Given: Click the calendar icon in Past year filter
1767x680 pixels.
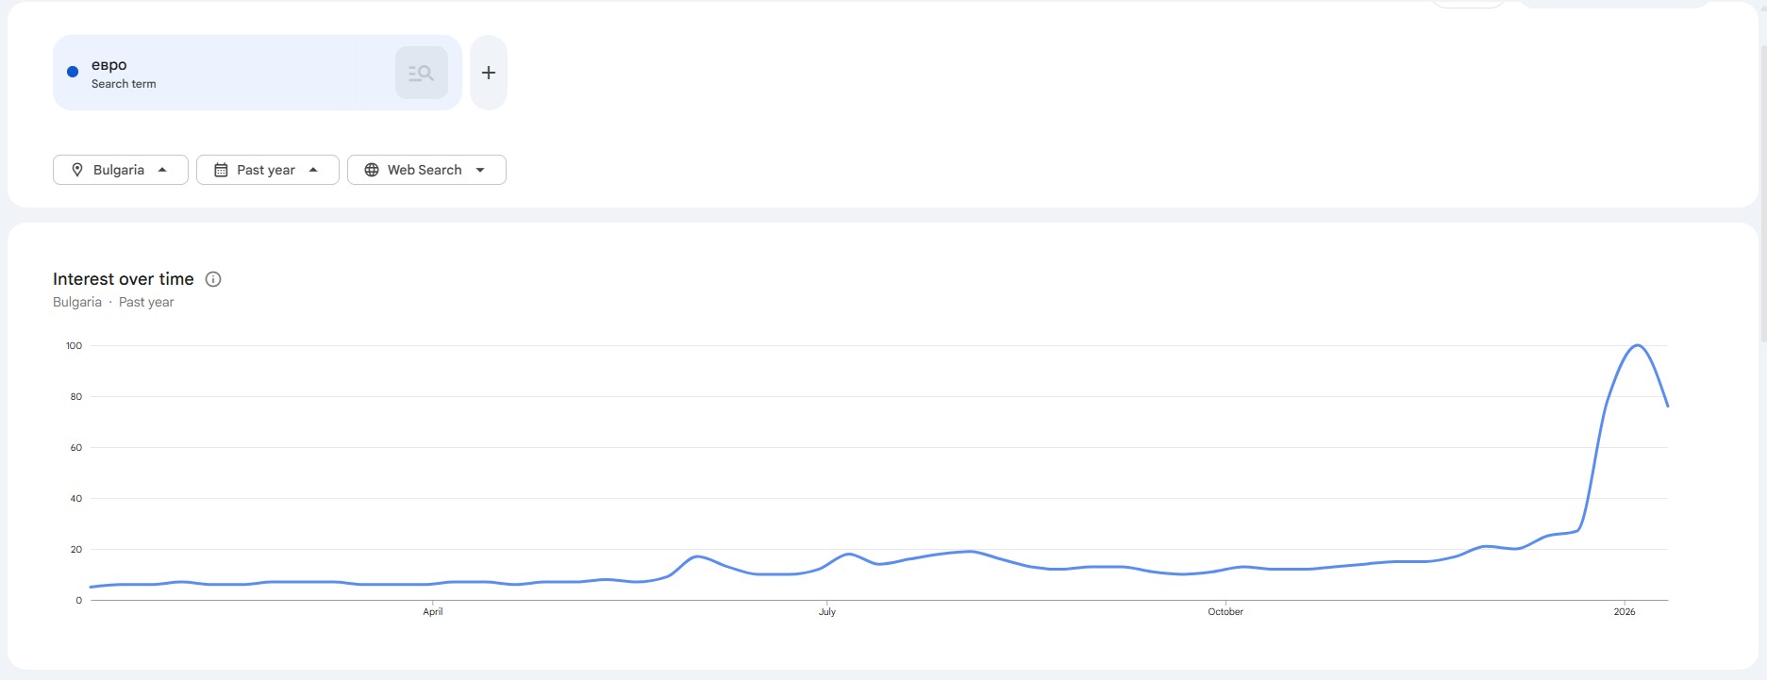Looking at the screenshot, I should click(221, 170).
